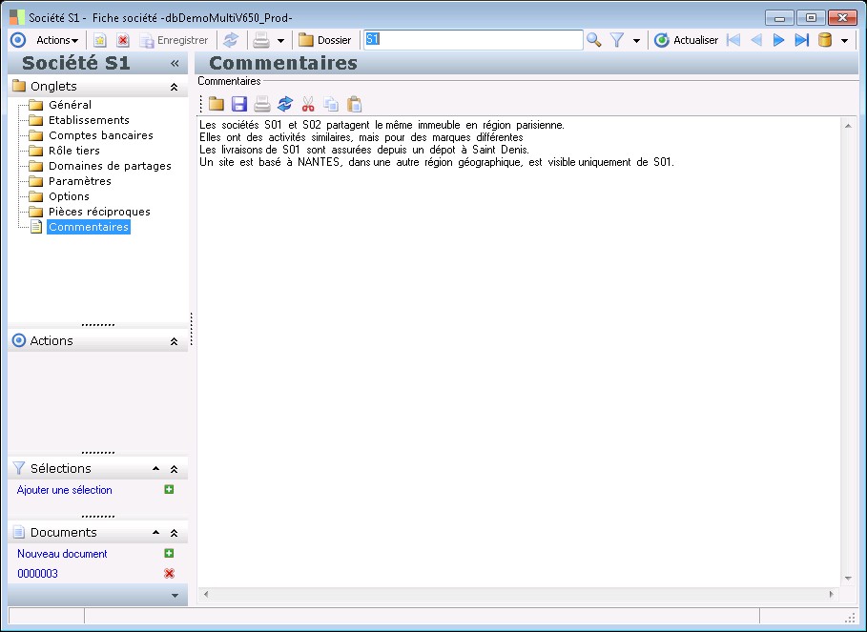The width and height of the screenshot is (867, 632).
Task: Click green plus beside Ajouter une sélection
Action: (x=169, y=490)
